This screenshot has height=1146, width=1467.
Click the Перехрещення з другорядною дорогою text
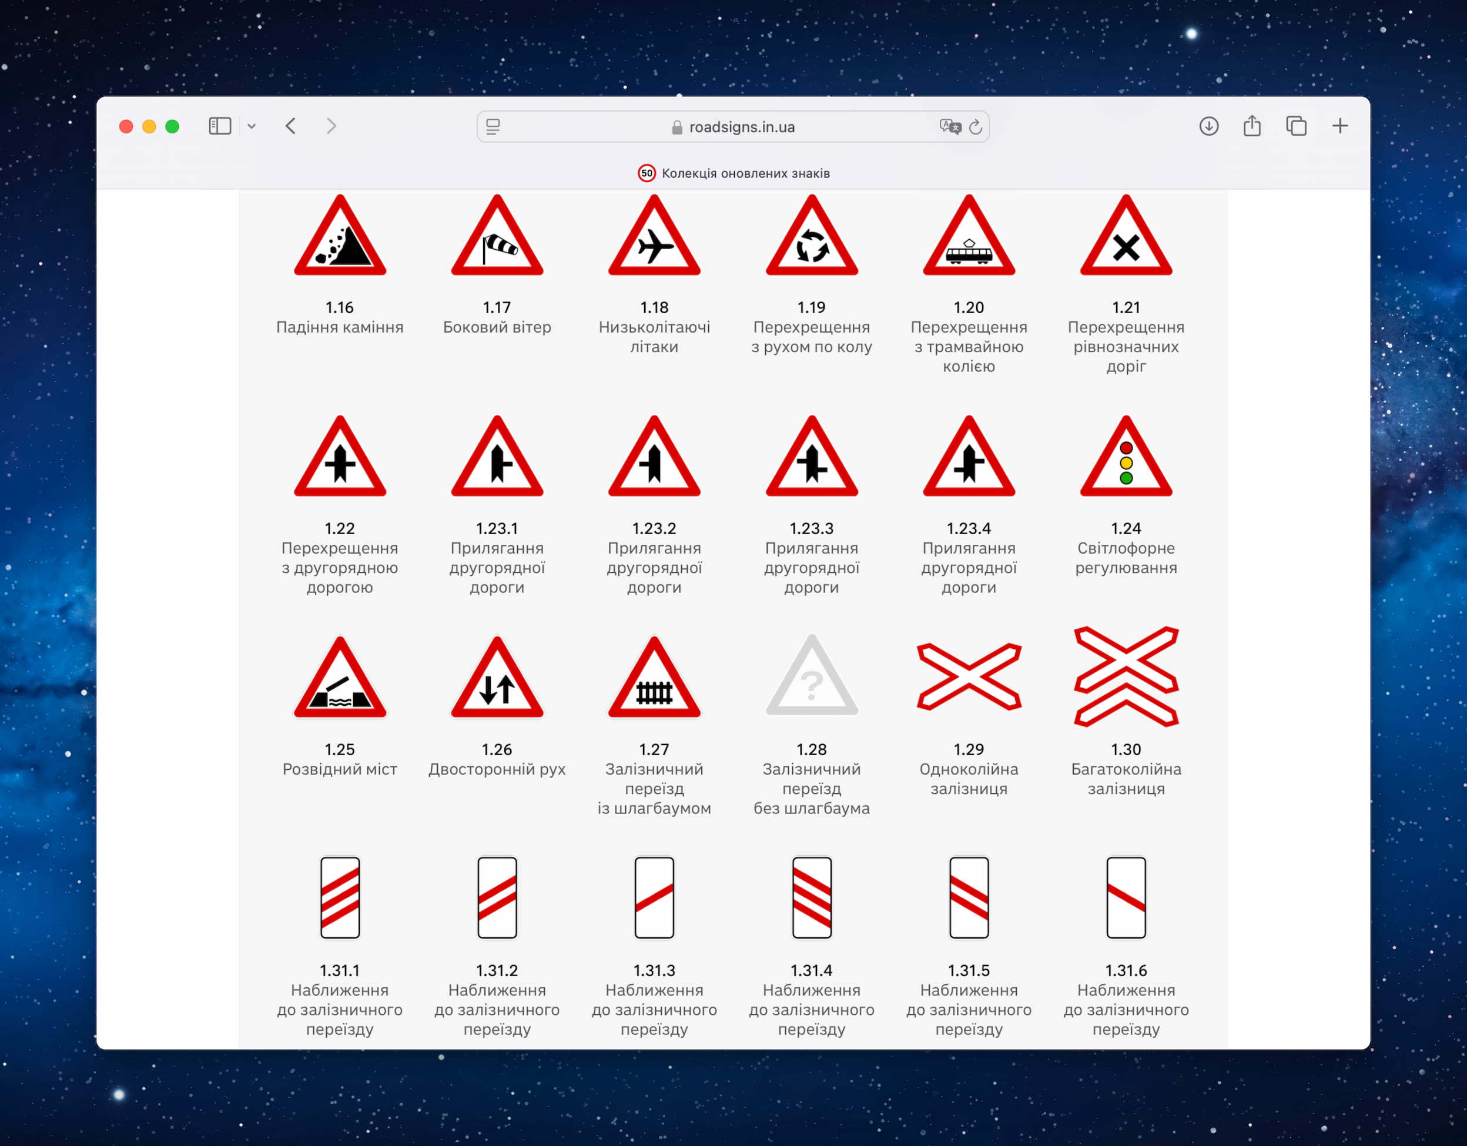[340, 568]
